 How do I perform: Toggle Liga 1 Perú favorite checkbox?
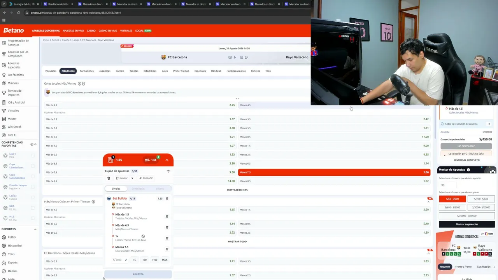tap(33, 155)
